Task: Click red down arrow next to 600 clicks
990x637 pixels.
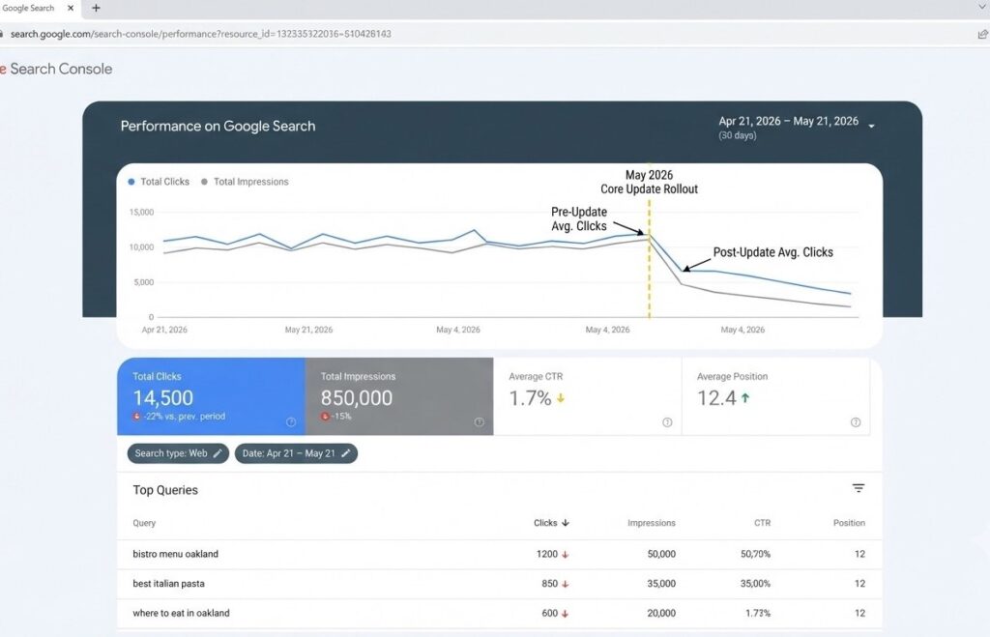Action: [565, 614]
